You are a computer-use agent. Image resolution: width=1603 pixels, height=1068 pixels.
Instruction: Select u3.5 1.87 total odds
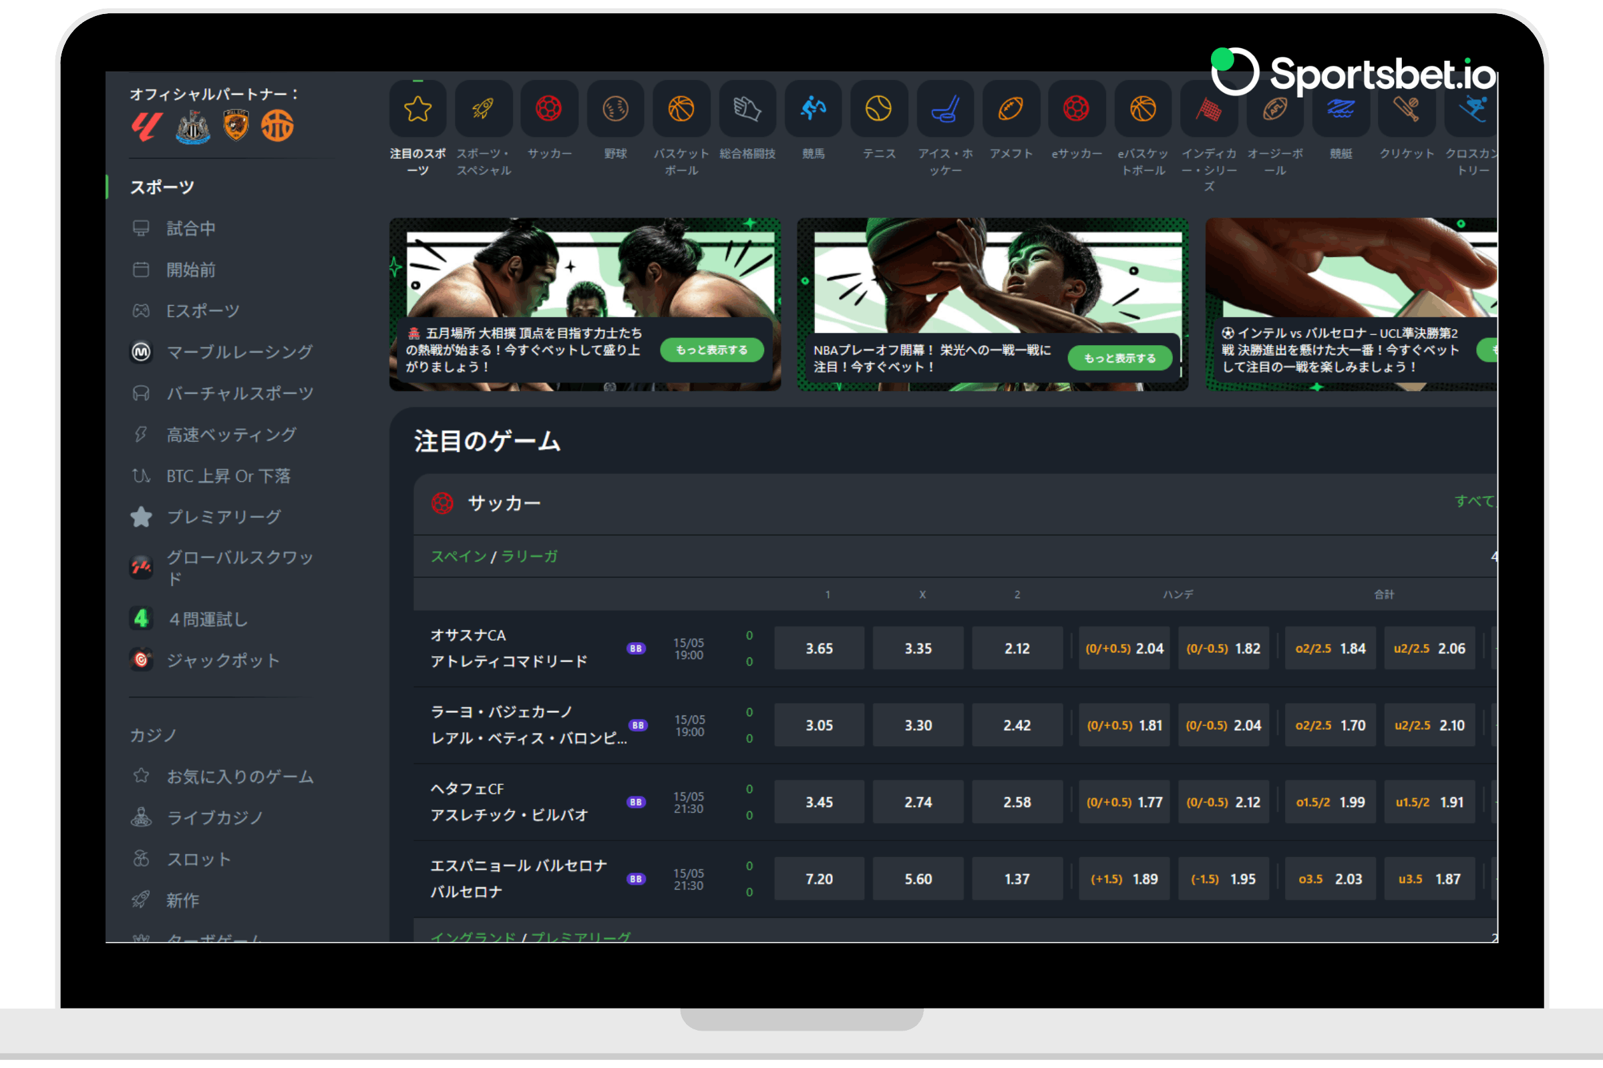click(x=1429, y=879)
